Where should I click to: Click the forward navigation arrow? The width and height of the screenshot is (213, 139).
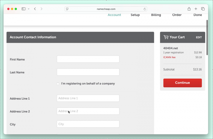pos(42,9)
